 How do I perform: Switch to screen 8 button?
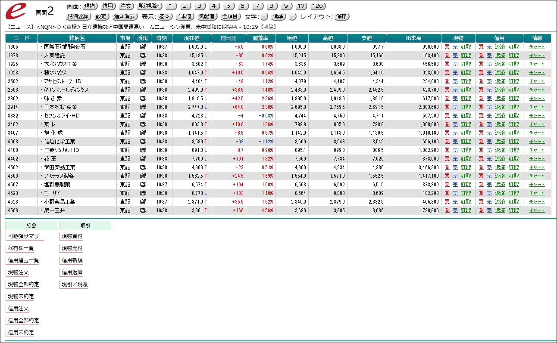271,6
